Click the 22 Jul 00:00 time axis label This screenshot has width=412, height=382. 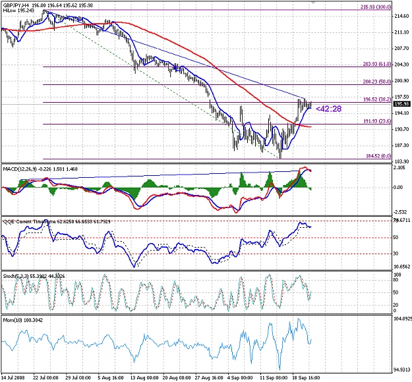tap(45, 378)
